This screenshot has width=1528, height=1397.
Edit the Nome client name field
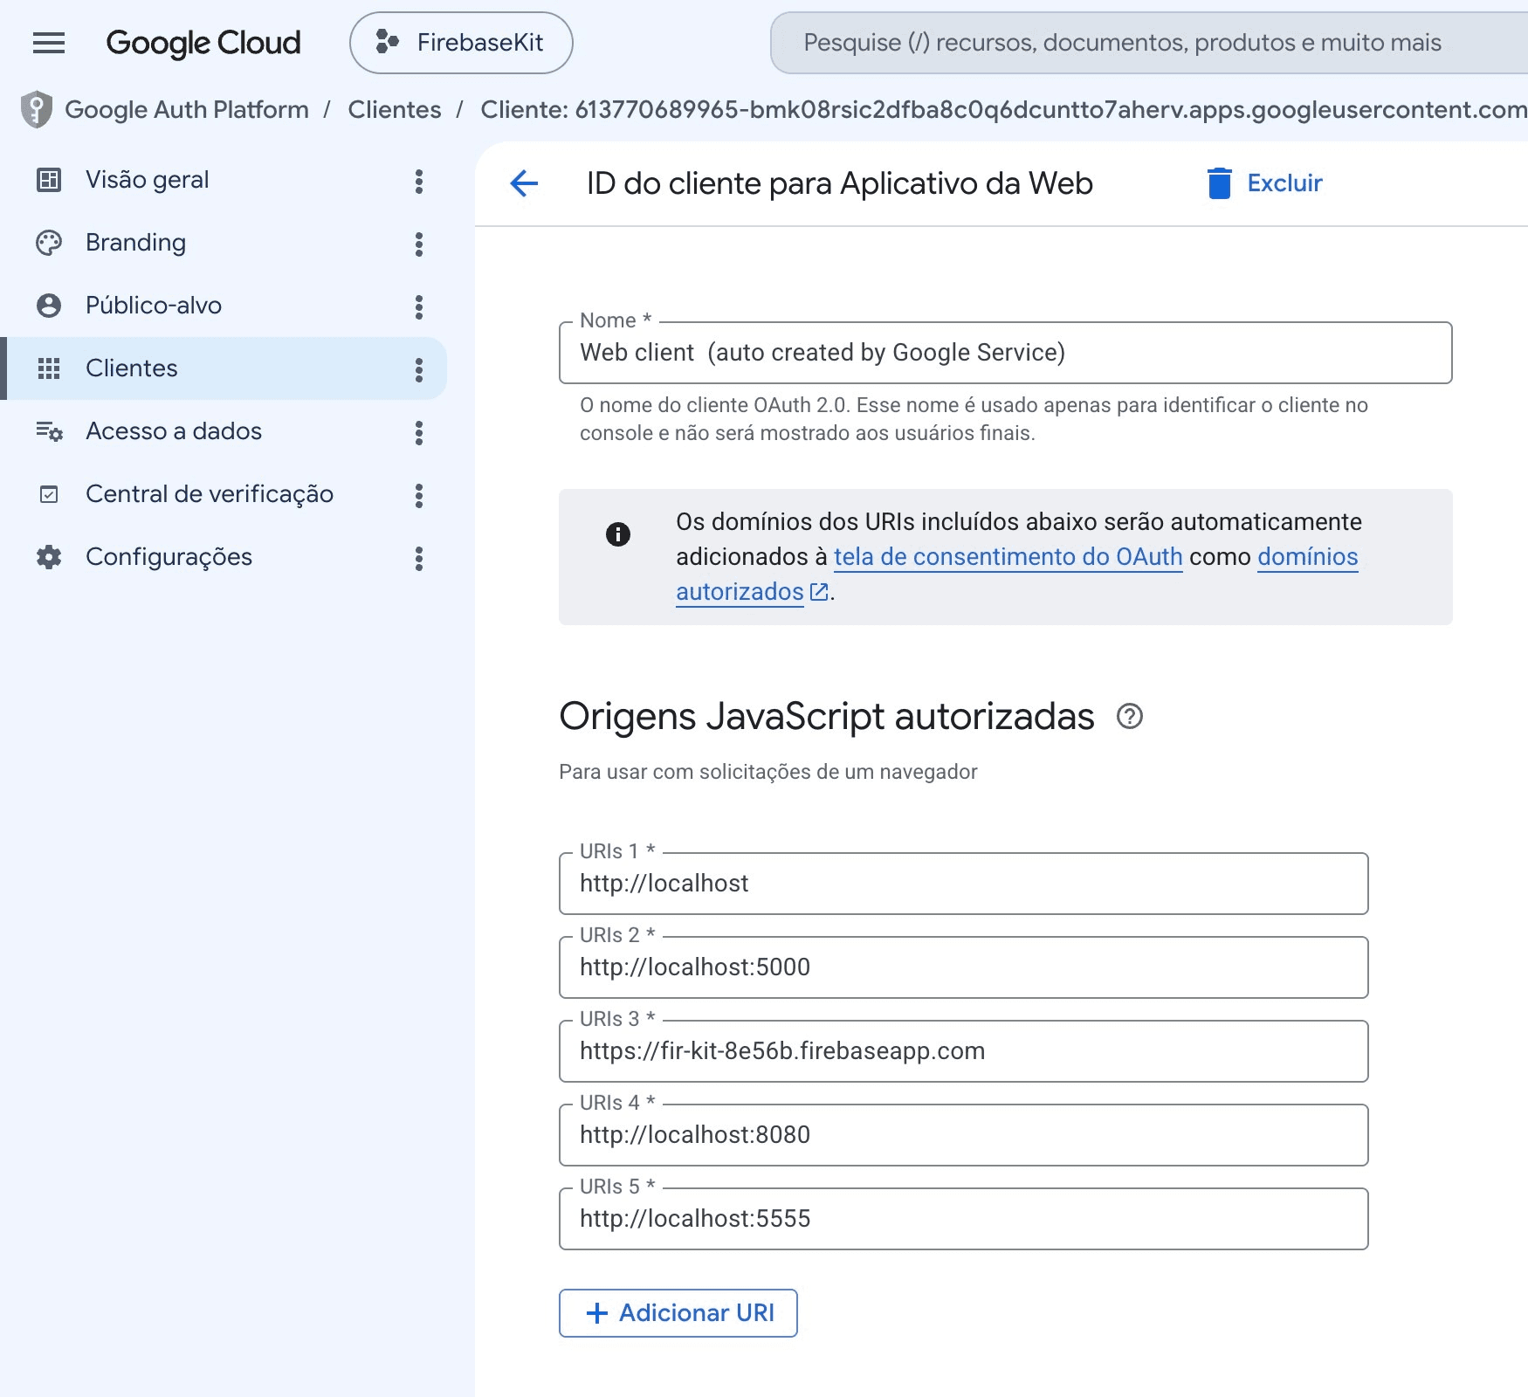[x=1005, y=353]
